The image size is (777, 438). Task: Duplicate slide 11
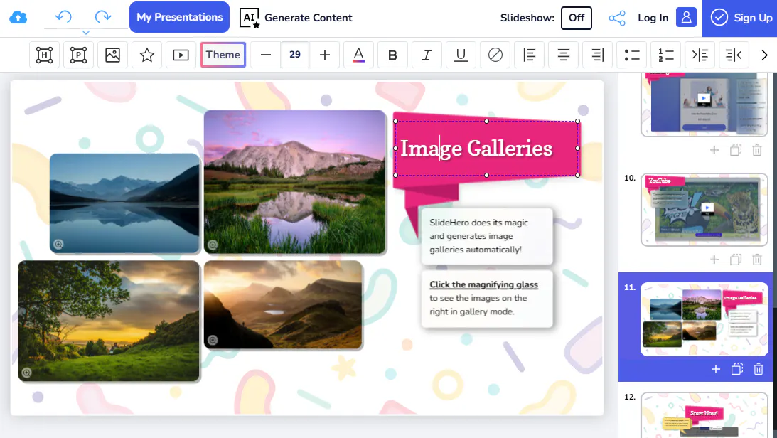tap(737, 369)
